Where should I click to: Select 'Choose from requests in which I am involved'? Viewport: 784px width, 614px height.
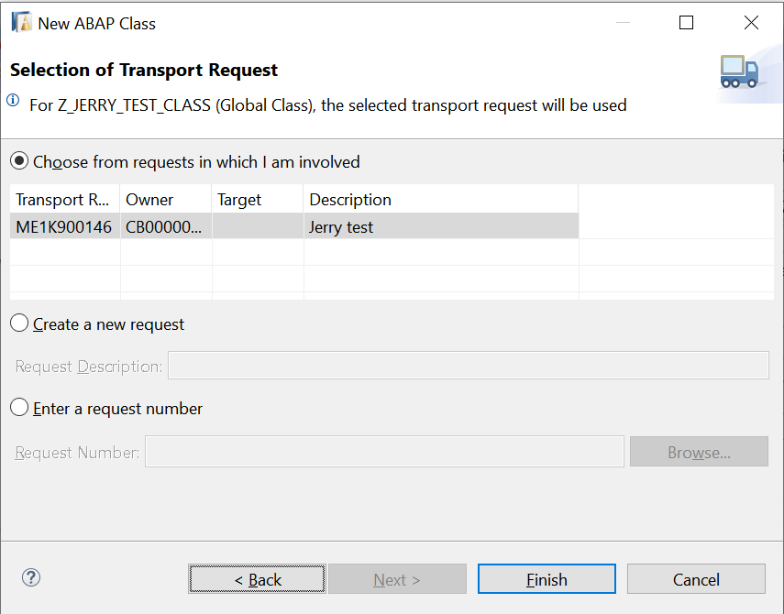pyautogui.click(x=19, y=161)
